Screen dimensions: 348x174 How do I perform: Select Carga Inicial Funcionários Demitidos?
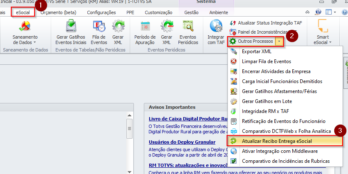pyautogui.click(x=285, y=81)
